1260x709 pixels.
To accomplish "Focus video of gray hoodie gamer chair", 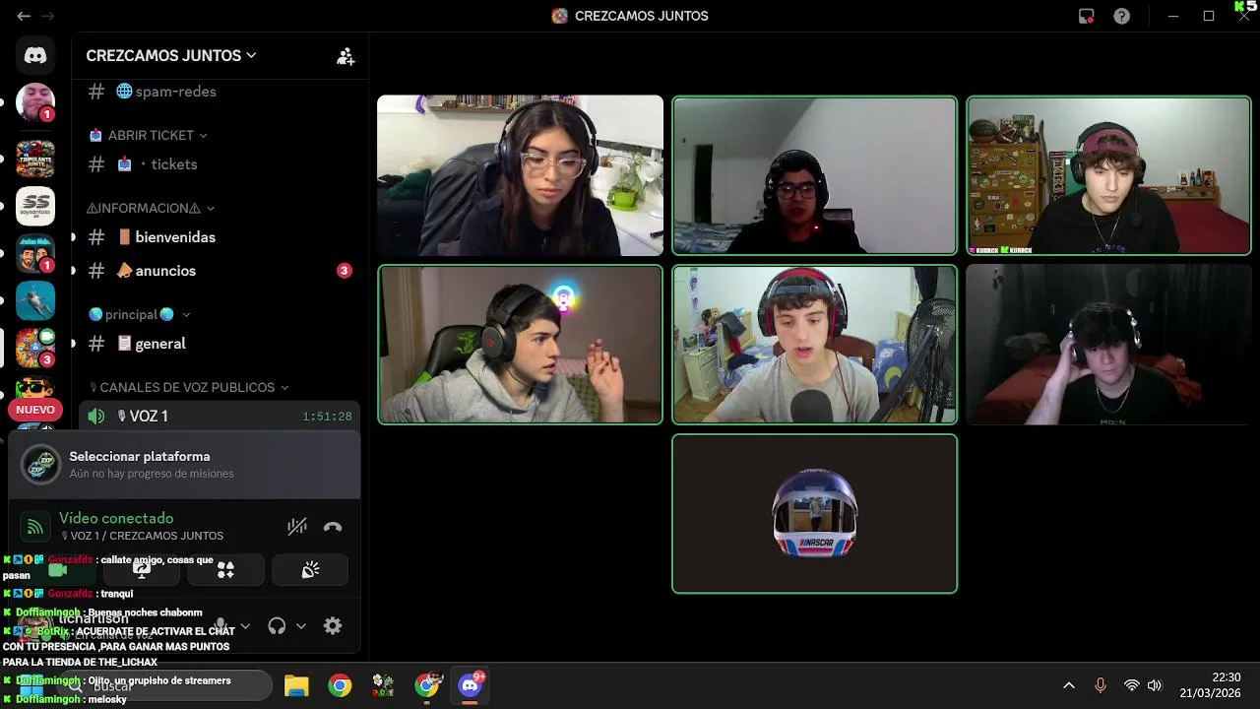I will point(521,345).
